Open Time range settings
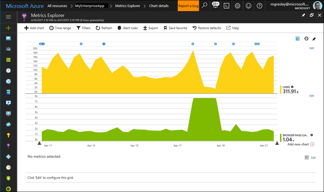The image size is (324, 192). click(x=60, y=28)
